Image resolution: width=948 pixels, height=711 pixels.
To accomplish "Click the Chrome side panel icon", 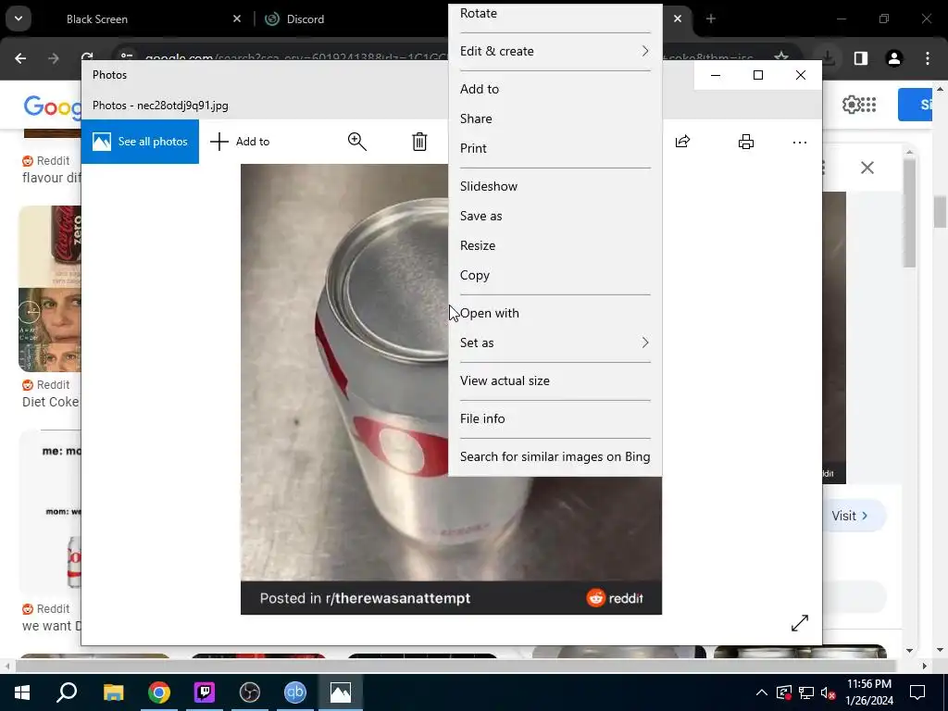I will coord(861,58).
